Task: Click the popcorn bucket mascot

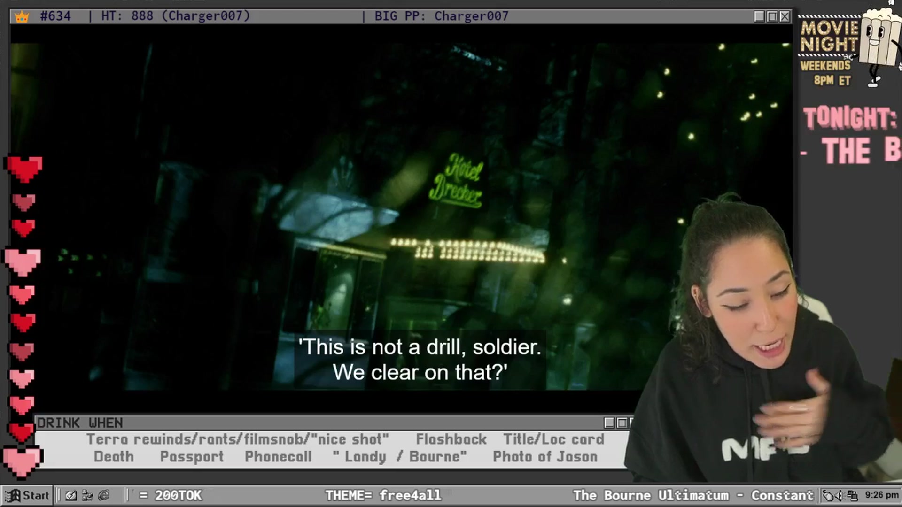Action: coord(879,45)
